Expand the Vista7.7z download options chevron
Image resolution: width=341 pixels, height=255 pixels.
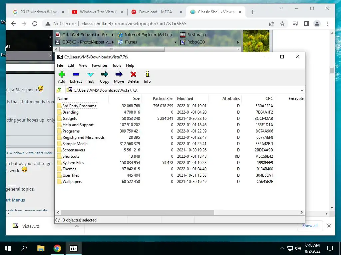point(77,226)
